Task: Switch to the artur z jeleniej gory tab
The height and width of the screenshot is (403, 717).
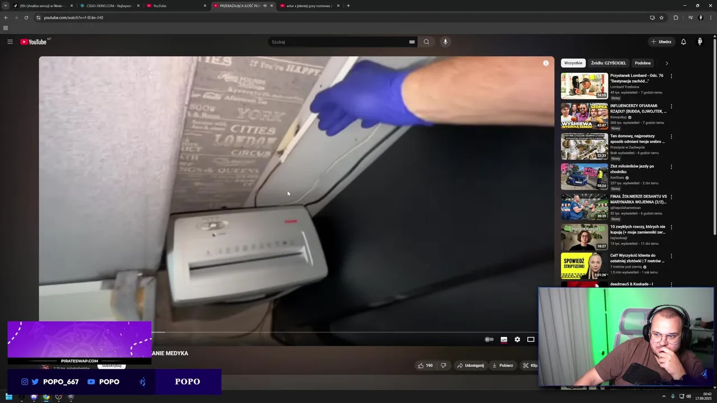Action: coord(310,6)
